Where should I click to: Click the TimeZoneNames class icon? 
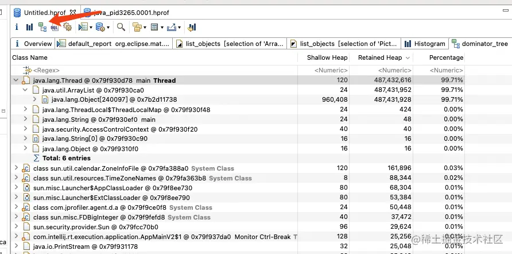click(26, 179)
